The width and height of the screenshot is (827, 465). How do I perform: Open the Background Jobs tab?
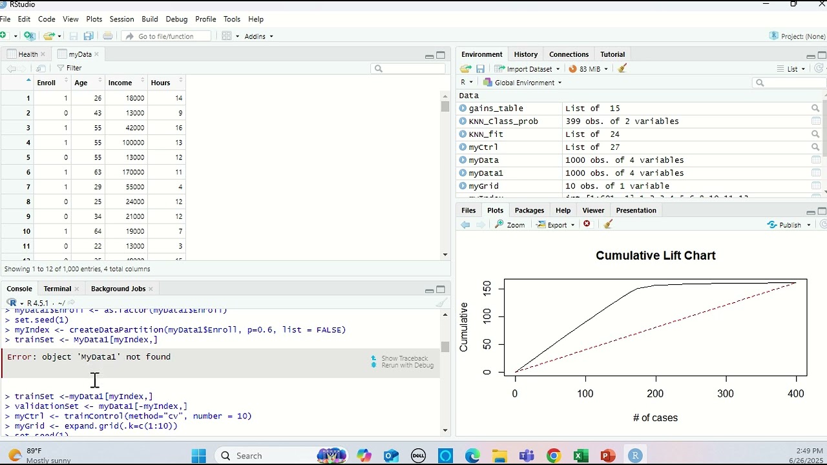pos(118,289)
